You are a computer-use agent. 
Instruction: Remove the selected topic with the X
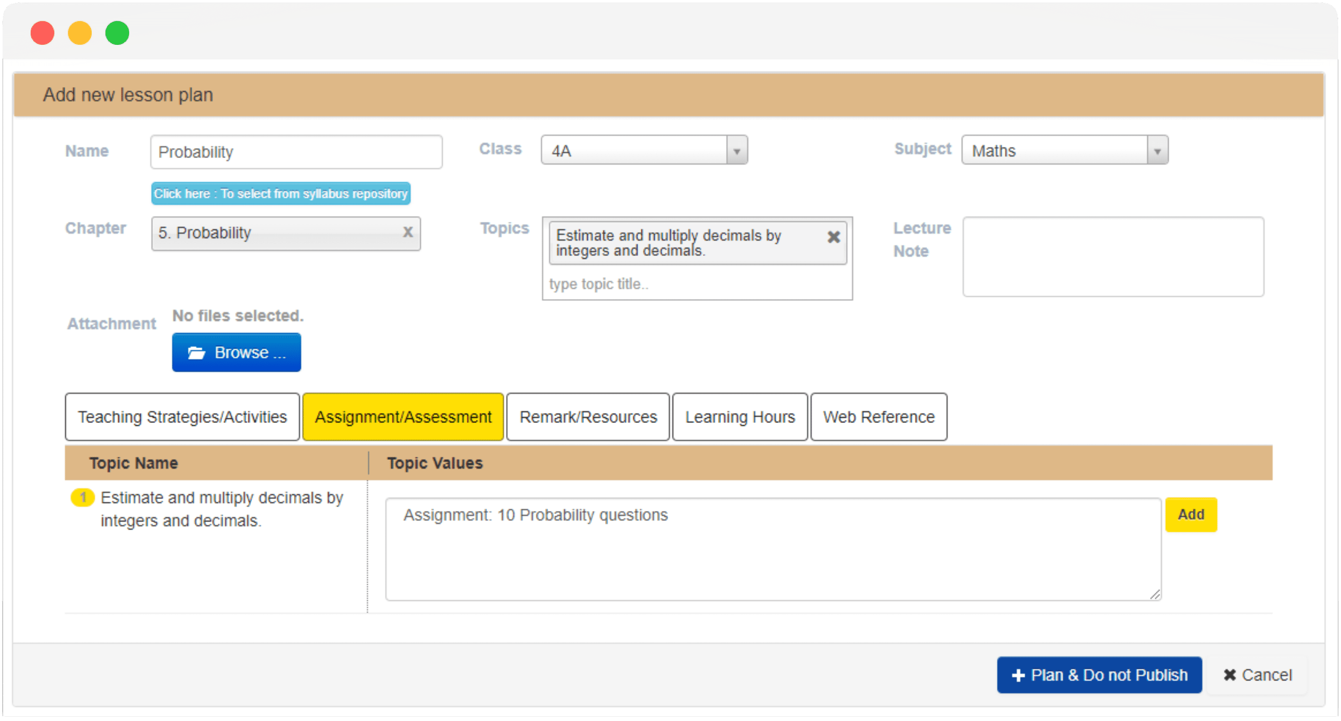pos(834,237)
